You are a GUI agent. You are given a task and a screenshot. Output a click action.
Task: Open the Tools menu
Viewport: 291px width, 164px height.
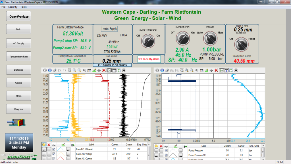click(x=23, y=7)
